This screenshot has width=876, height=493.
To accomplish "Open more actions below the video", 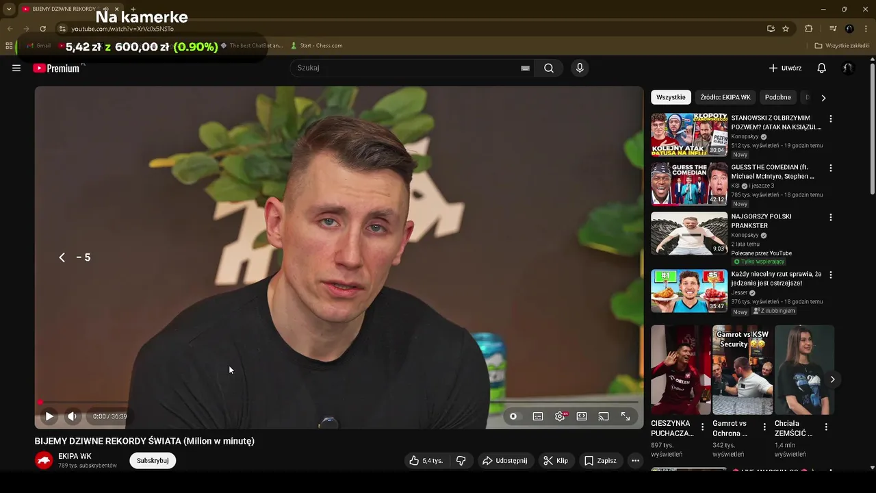I will [x=636, y=461].
